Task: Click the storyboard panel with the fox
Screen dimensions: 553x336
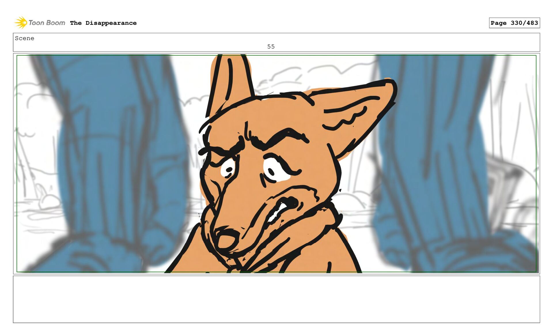Action: [276, 164]
